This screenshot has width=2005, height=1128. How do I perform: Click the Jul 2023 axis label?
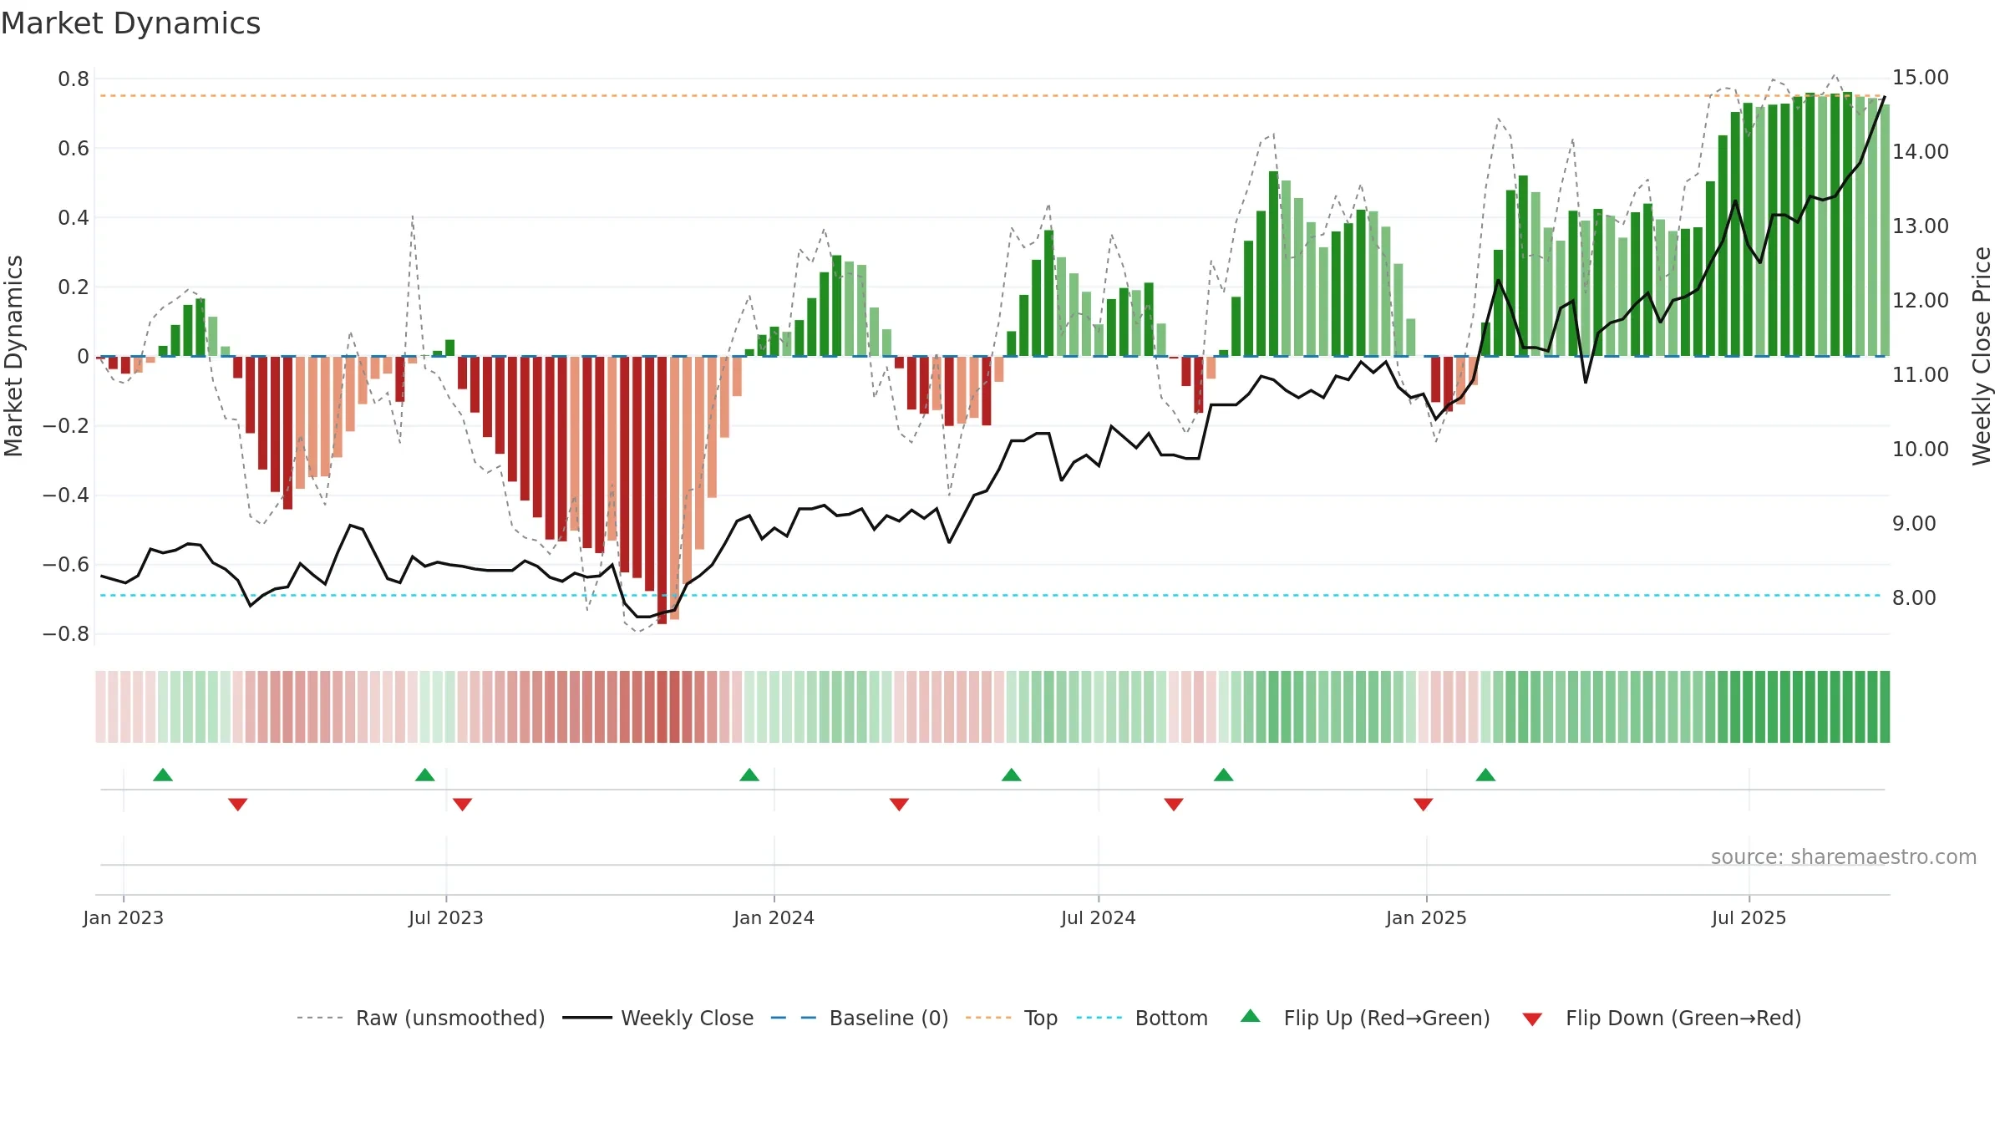tap(446, 917)
